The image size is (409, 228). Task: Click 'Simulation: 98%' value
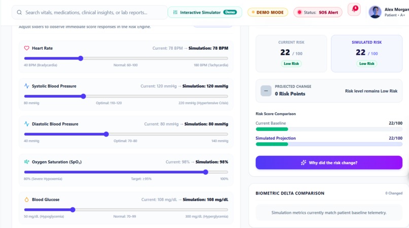pyautogui.click(x=212, y=161)
